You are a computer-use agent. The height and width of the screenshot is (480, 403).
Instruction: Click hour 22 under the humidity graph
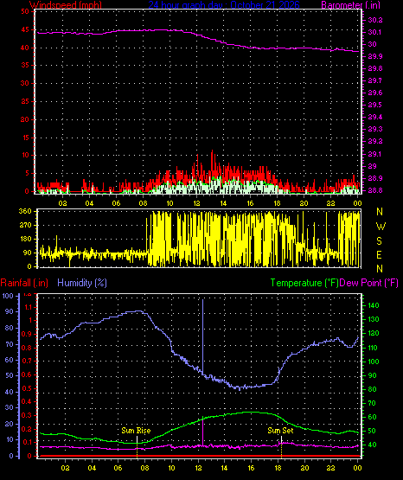tap(330, 468)
